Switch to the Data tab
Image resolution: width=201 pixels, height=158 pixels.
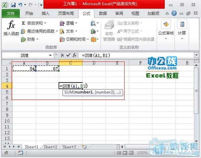click(x=103, y=13)
